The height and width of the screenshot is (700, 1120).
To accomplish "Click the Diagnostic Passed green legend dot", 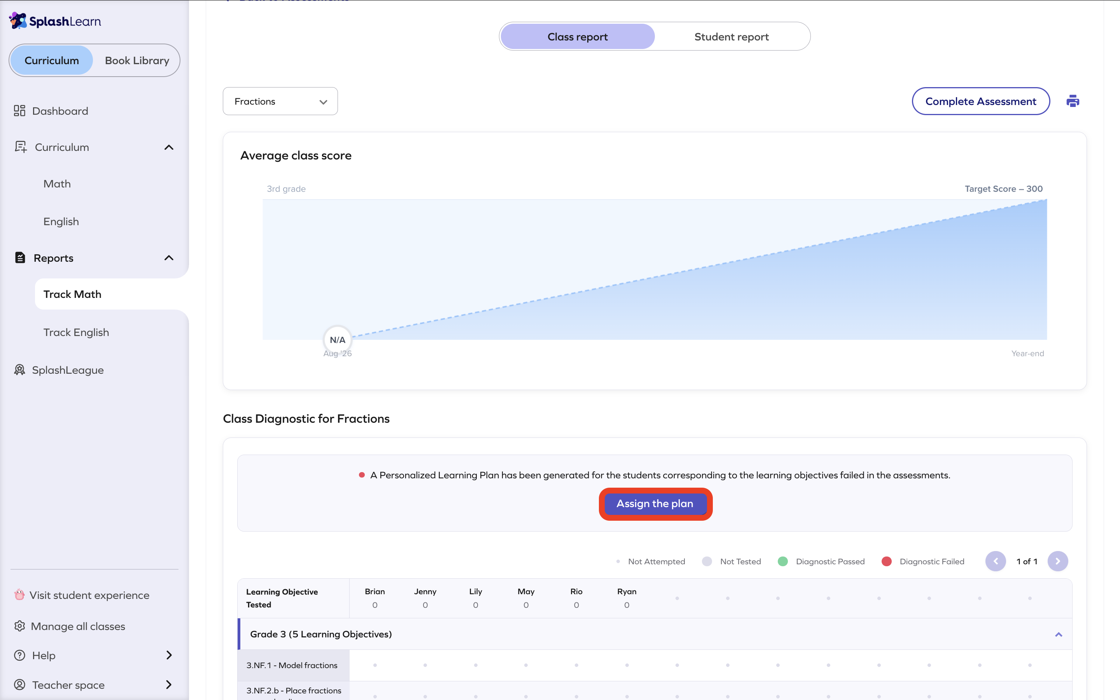I will coord(783,561).
